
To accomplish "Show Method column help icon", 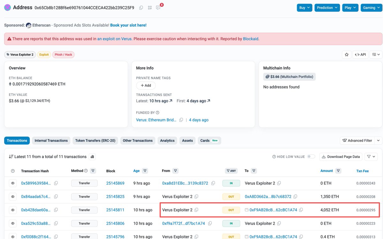I will pyautogui.click(x=86, y=171).
